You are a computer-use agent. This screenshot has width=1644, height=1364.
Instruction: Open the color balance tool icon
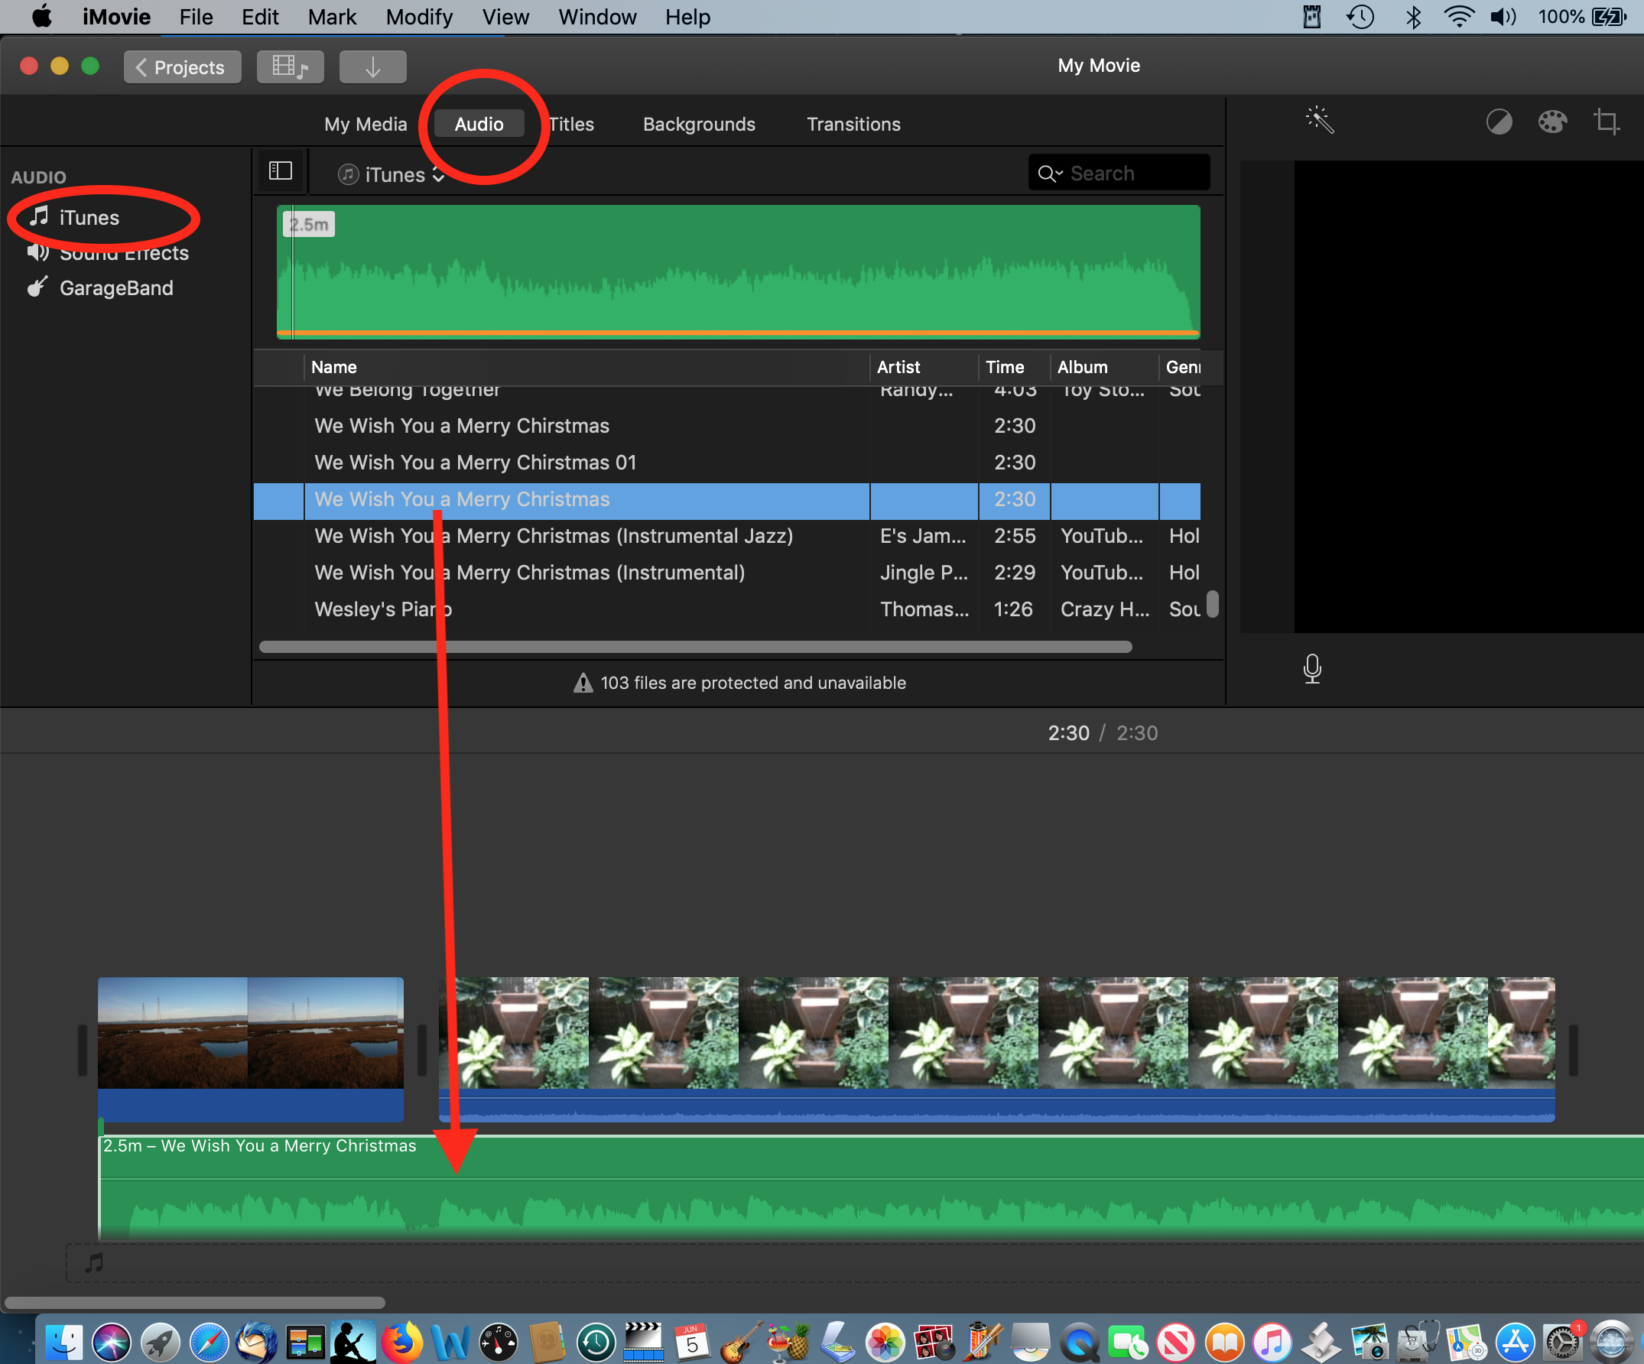(x=1499, y=122)
